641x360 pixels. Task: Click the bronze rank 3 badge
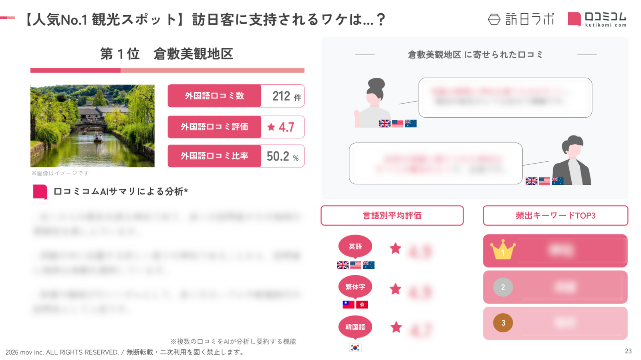pyautogui.click(x=503, y=323)
